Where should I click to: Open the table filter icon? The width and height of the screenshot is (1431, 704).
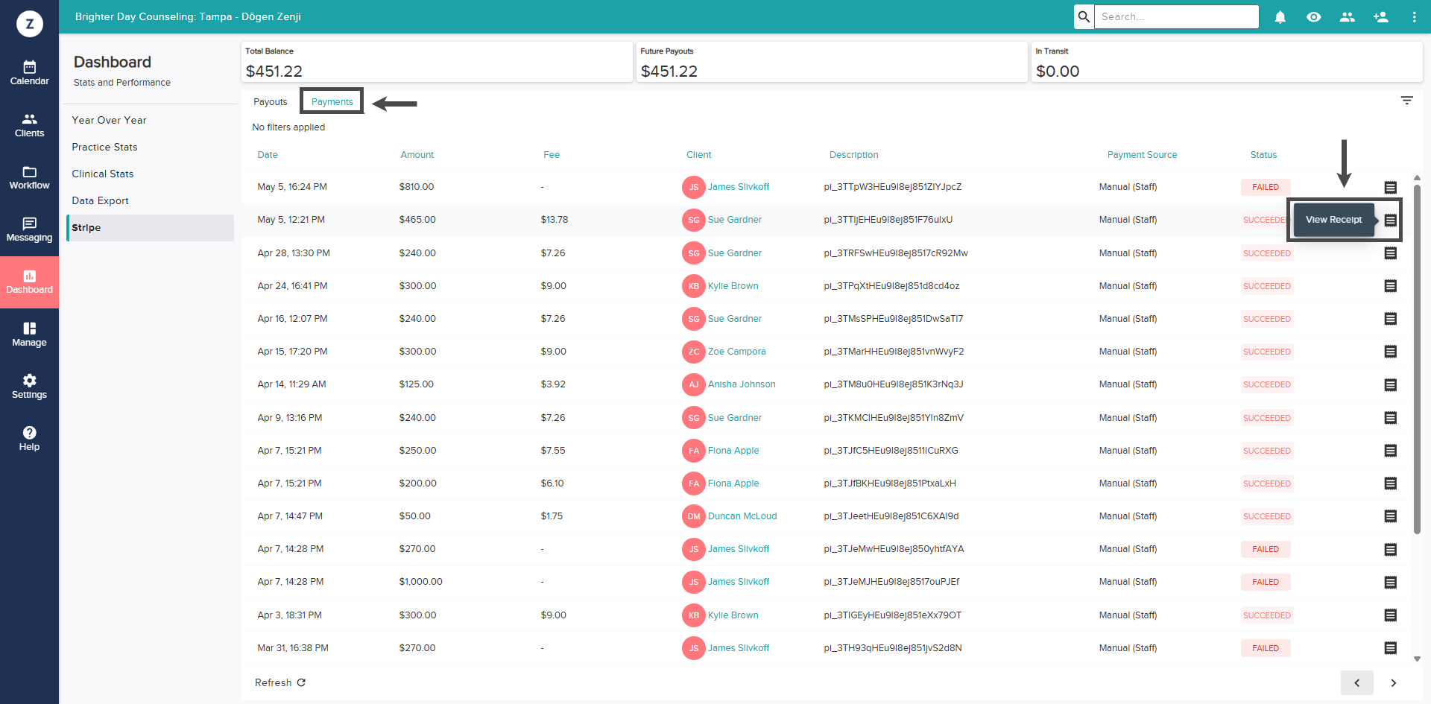(1407, 100)
